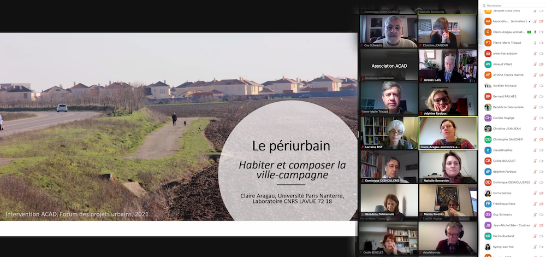Click the crossed-out camera icon for Christophe GAUCHER
Viewport: 546px width, 257px height.
pyautogui.click(x=542, y=139)
